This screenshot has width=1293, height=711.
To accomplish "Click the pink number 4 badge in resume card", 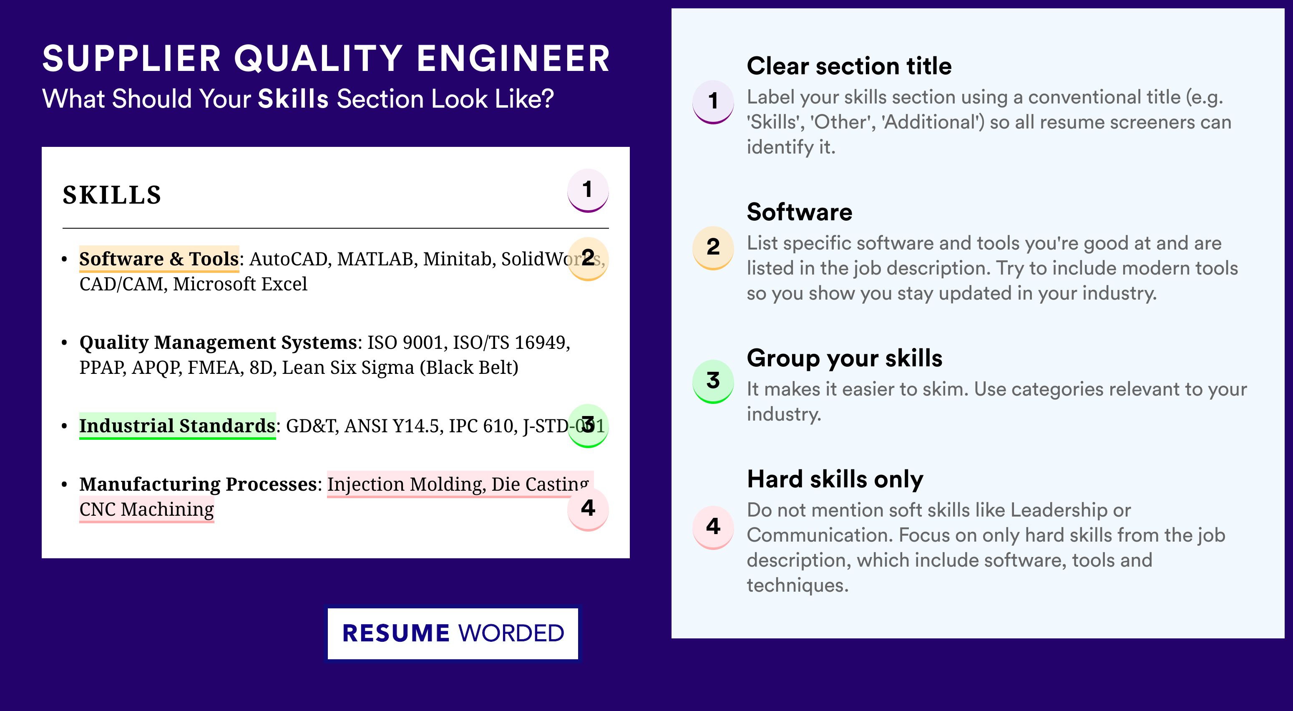I will point(588,509).
